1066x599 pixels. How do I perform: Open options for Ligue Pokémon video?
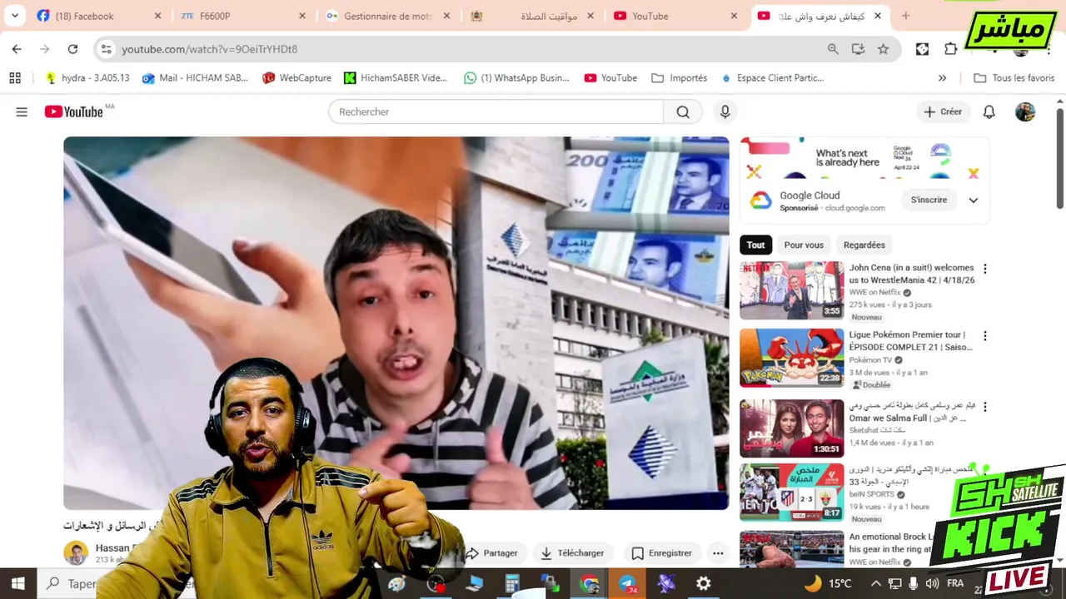(x=985, y=336)
